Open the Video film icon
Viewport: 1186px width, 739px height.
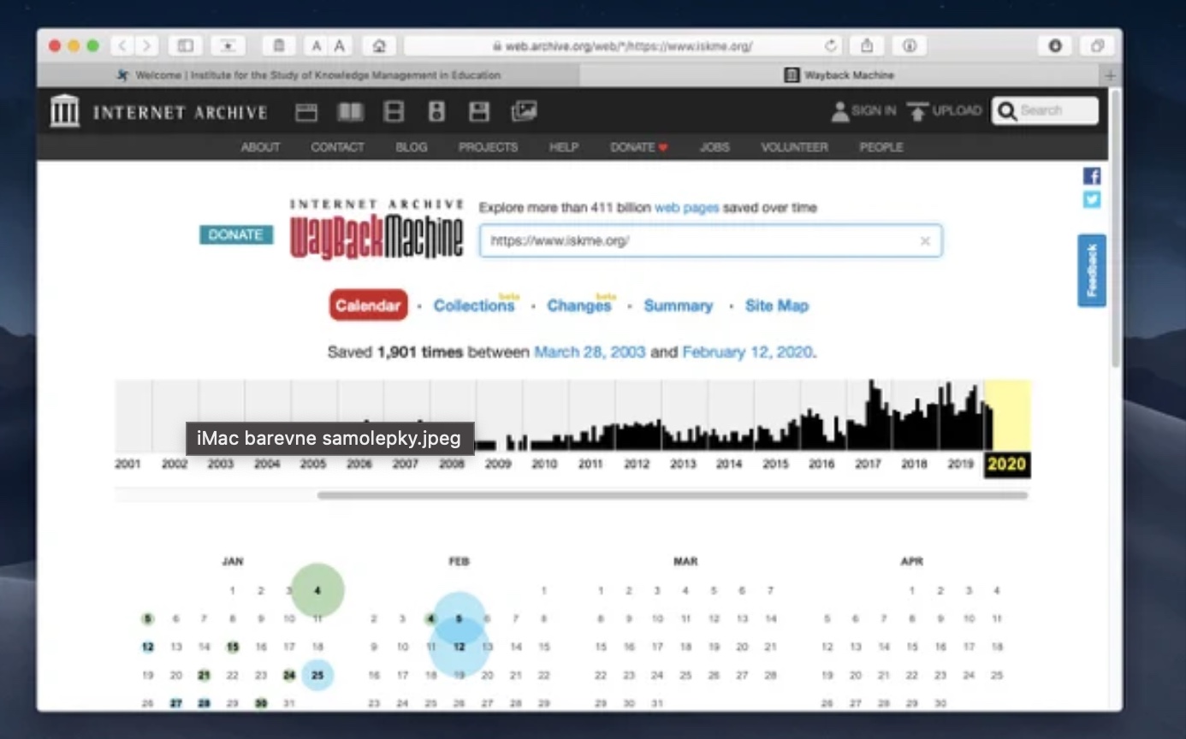click(394, 111)
